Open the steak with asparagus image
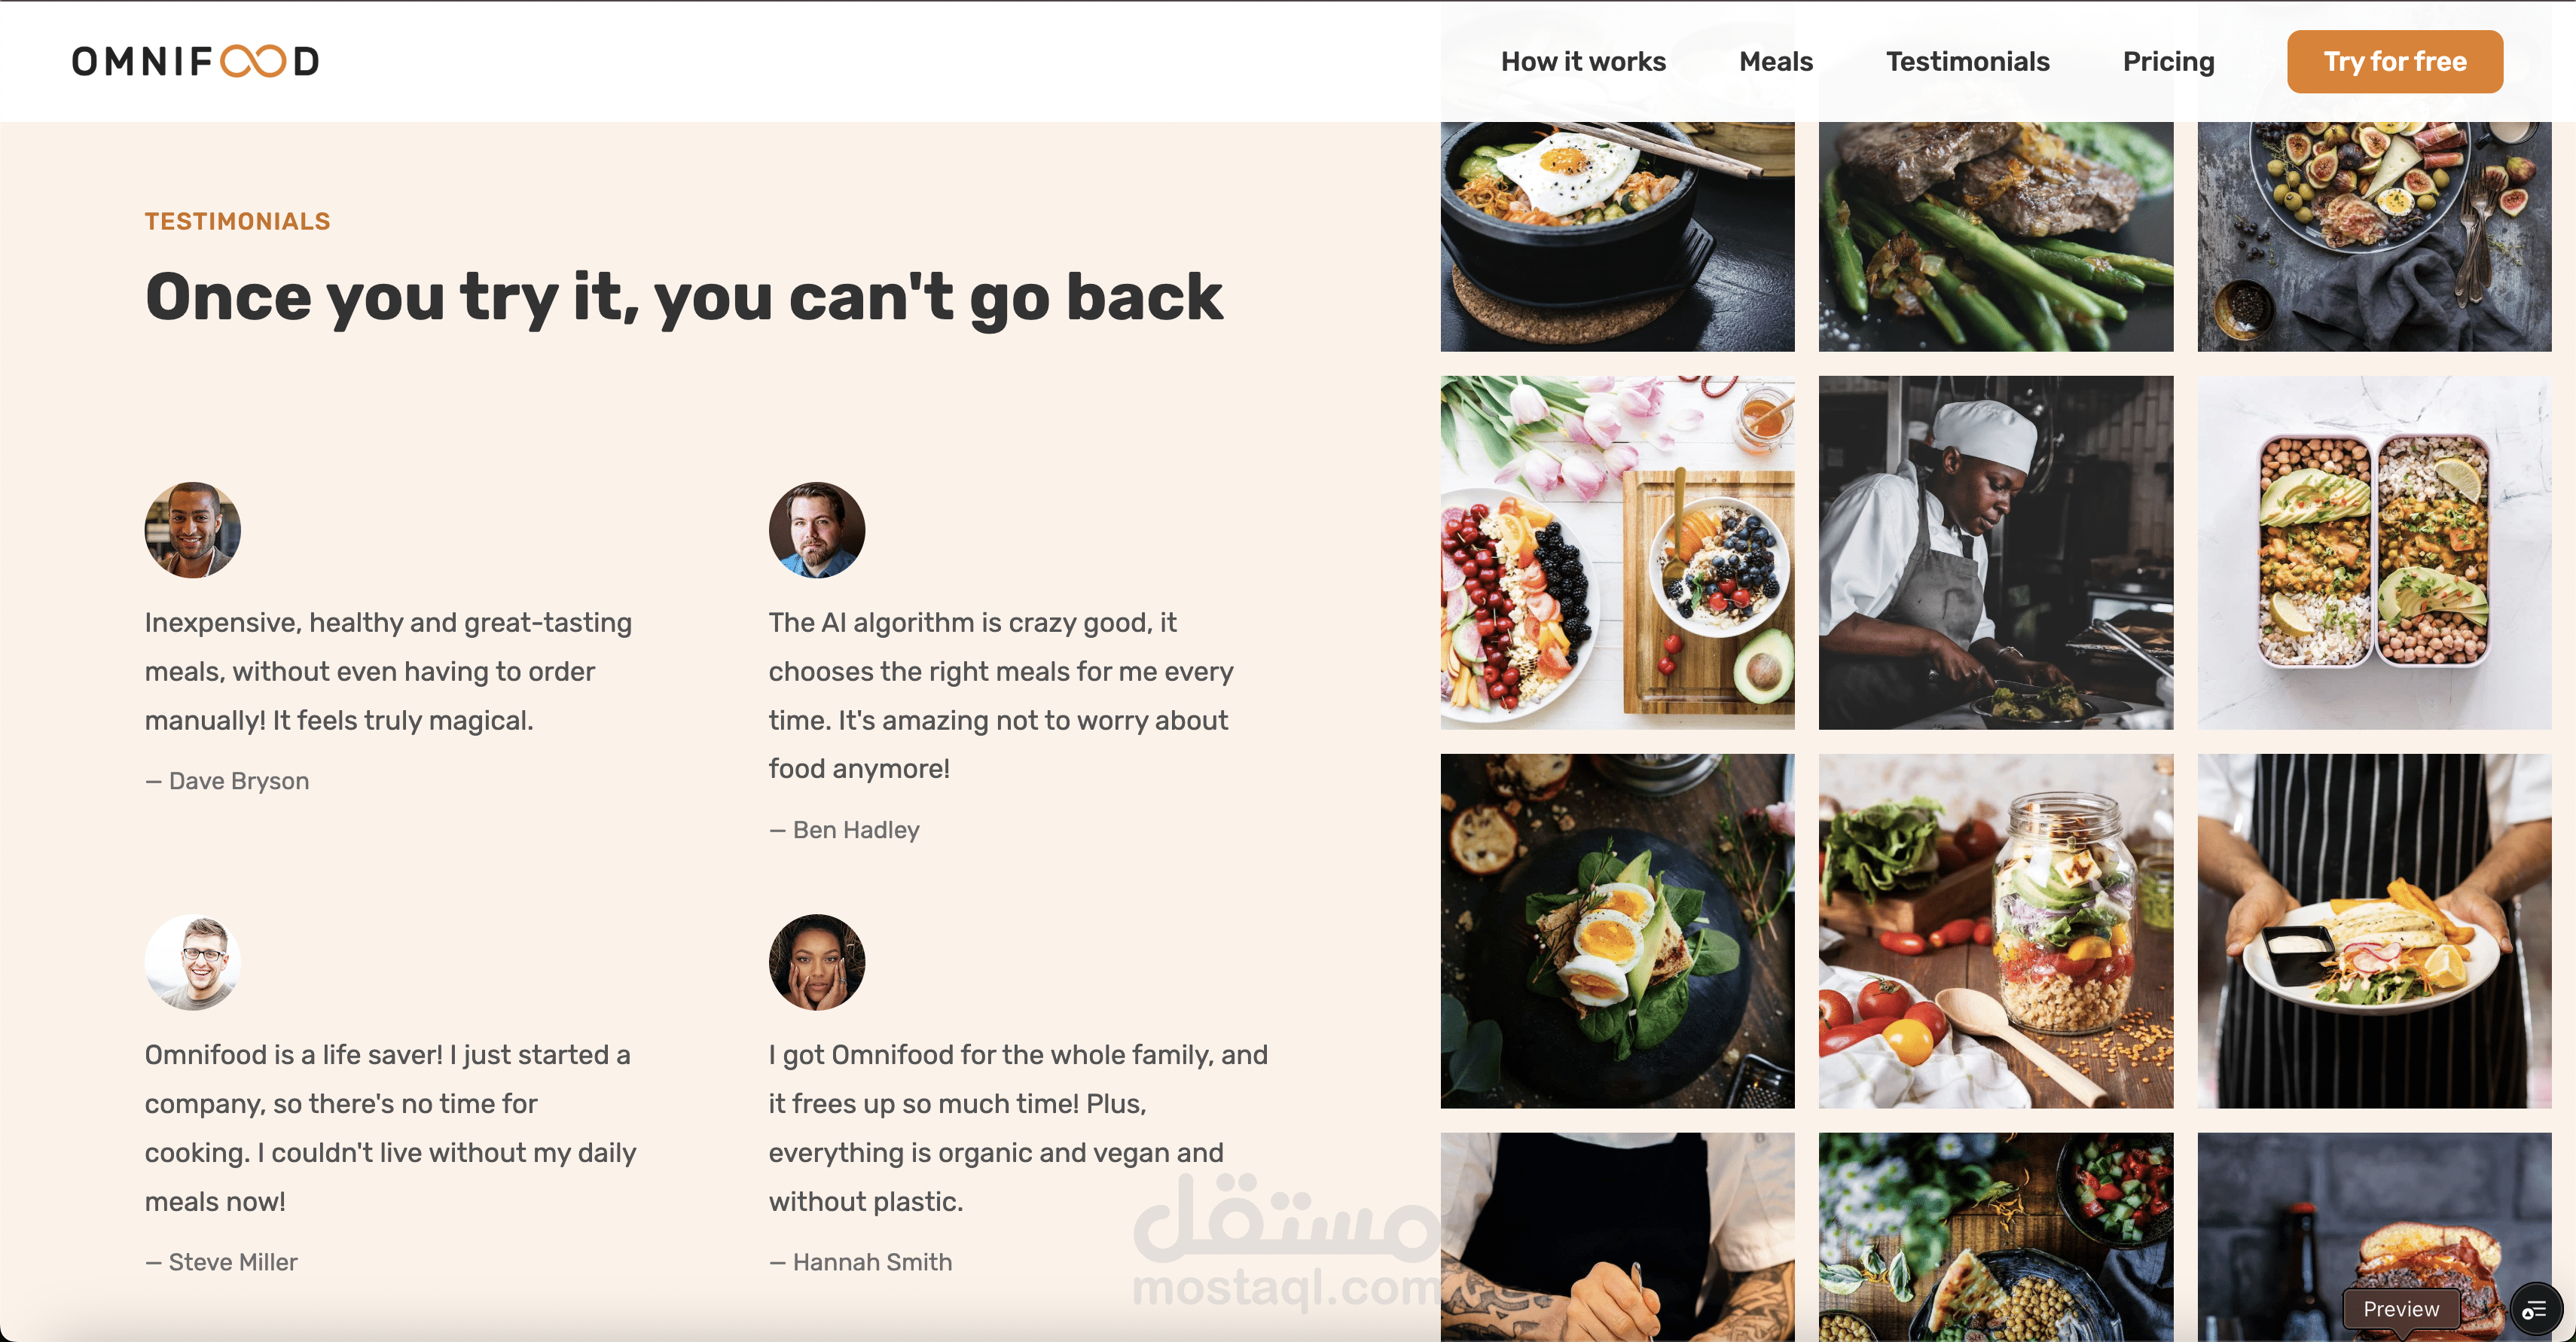 tap(1996, 236)
